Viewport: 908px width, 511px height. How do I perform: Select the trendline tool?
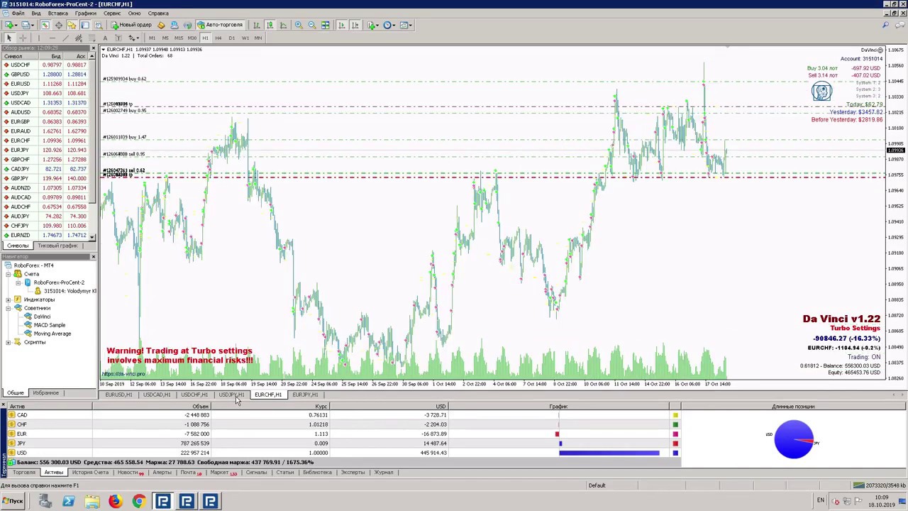[65, 38]
